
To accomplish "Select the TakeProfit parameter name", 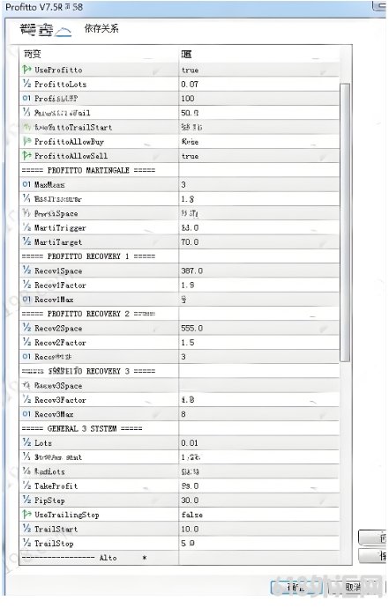I will [x=56, y=486].
